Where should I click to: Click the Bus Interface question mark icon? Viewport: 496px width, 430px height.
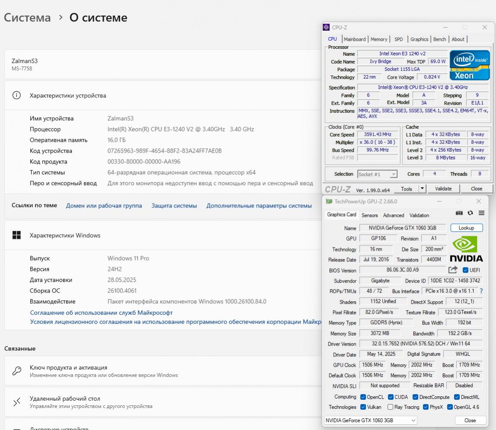(481, 291)
